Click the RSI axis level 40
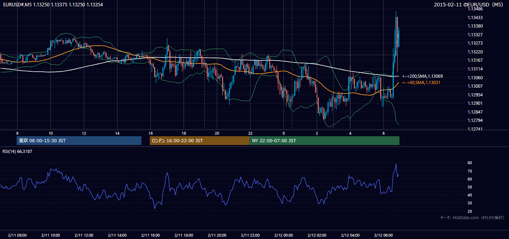This screenshot has width=509, height=239. click(470, 195)
